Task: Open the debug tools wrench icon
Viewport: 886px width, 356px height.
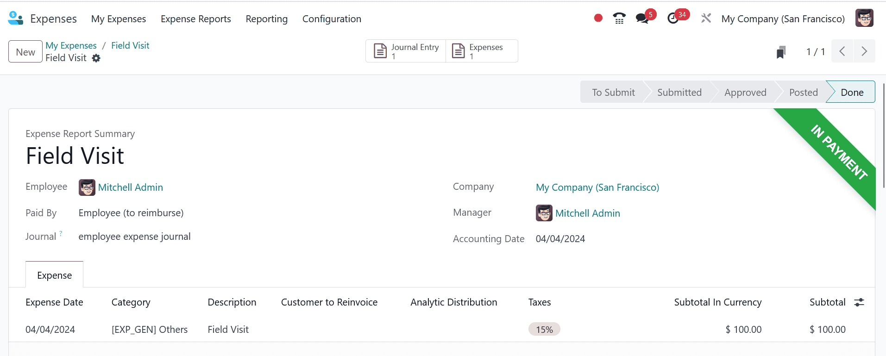Action: coord(706,19)
